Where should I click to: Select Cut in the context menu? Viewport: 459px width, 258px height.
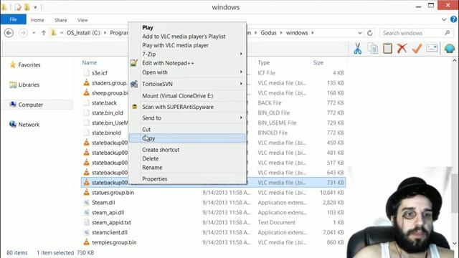pyautogui.click(x=146, y=129)
